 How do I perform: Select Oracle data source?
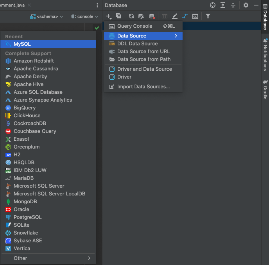(x=48, y=209)
